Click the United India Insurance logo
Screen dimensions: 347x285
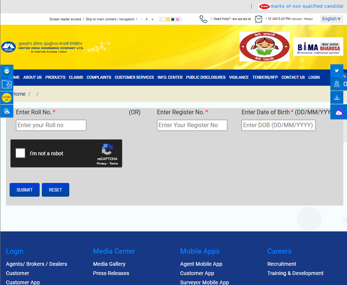43,47
